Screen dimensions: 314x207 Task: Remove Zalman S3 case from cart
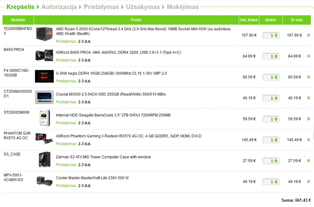tap(308, 161)
